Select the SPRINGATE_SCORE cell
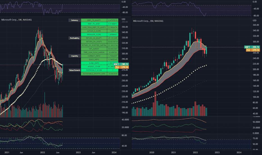The width and height of the screenshot is (262, 155). pos(94,34)
